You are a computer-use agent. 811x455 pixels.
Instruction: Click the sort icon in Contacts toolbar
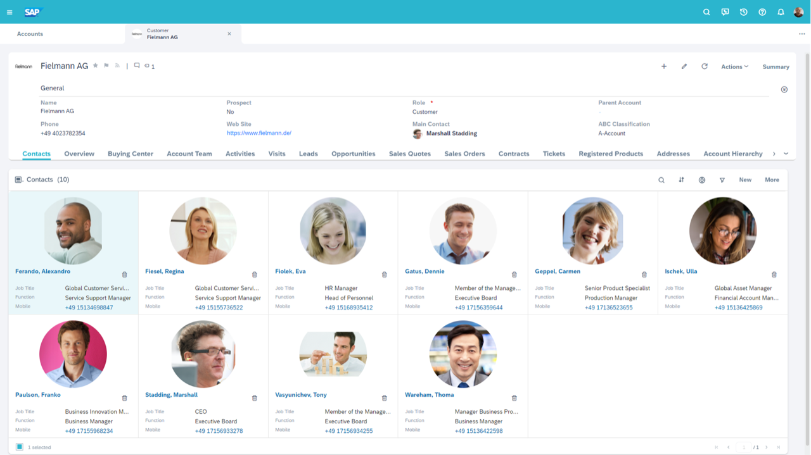pos(681,180)
